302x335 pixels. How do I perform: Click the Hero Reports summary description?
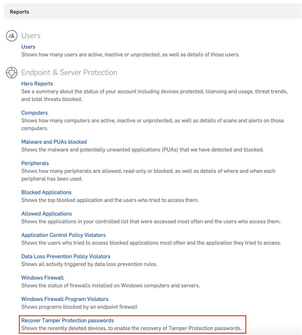[x=154, y=95]
